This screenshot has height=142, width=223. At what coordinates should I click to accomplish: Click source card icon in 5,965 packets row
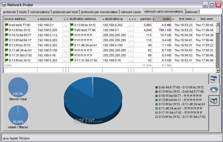click(6, 25)
